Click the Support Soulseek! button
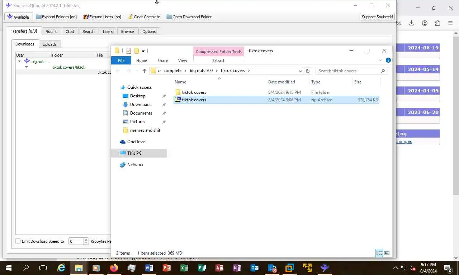 click(377, 17)
